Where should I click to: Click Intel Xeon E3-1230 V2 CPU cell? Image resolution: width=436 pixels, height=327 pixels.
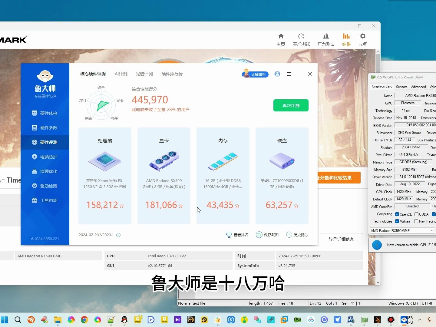189,256
